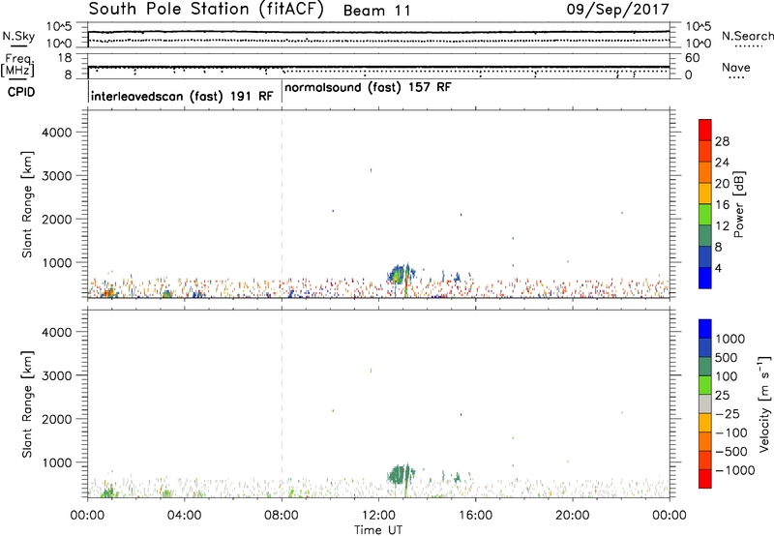This screenshot has width=774, height=536.
Task: Click the 'Nave' legend label
Action: click(736, 68)
